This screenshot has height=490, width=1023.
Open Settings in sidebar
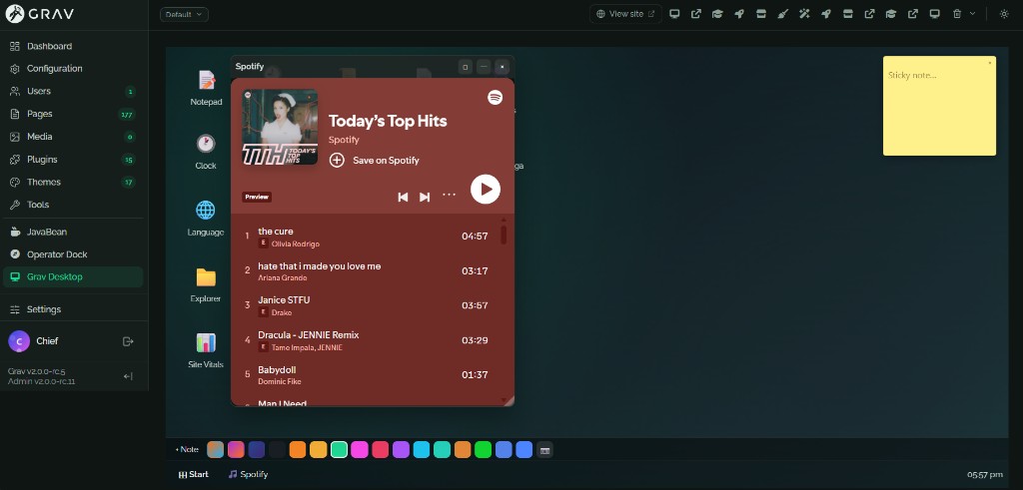pos(74,309)
